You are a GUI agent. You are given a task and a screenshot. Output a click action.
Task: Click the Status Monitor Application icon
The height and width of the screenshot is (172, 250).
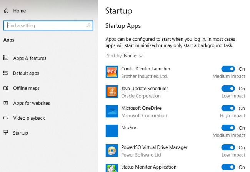tap(112, 168)
